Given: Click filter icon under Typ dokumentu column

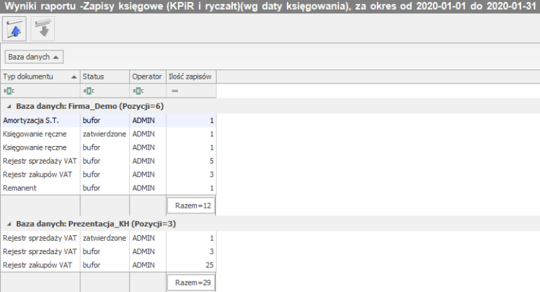Looking at the screenshot, I should point(7,91).
